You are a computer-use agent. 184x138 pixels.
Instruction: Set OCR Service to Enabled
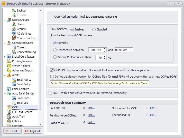click(72, 29)
